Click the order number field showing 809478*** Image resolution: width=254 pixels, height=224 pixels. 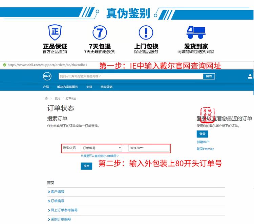(149, 148)
